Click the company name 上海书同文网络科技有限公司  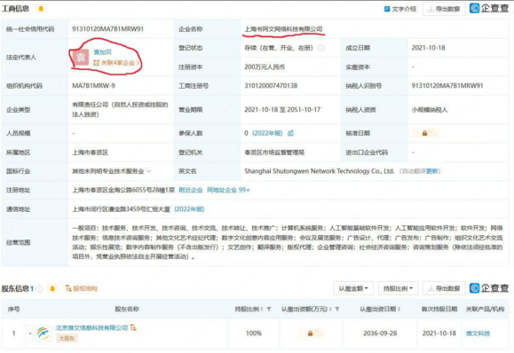[x=283, y=29]
